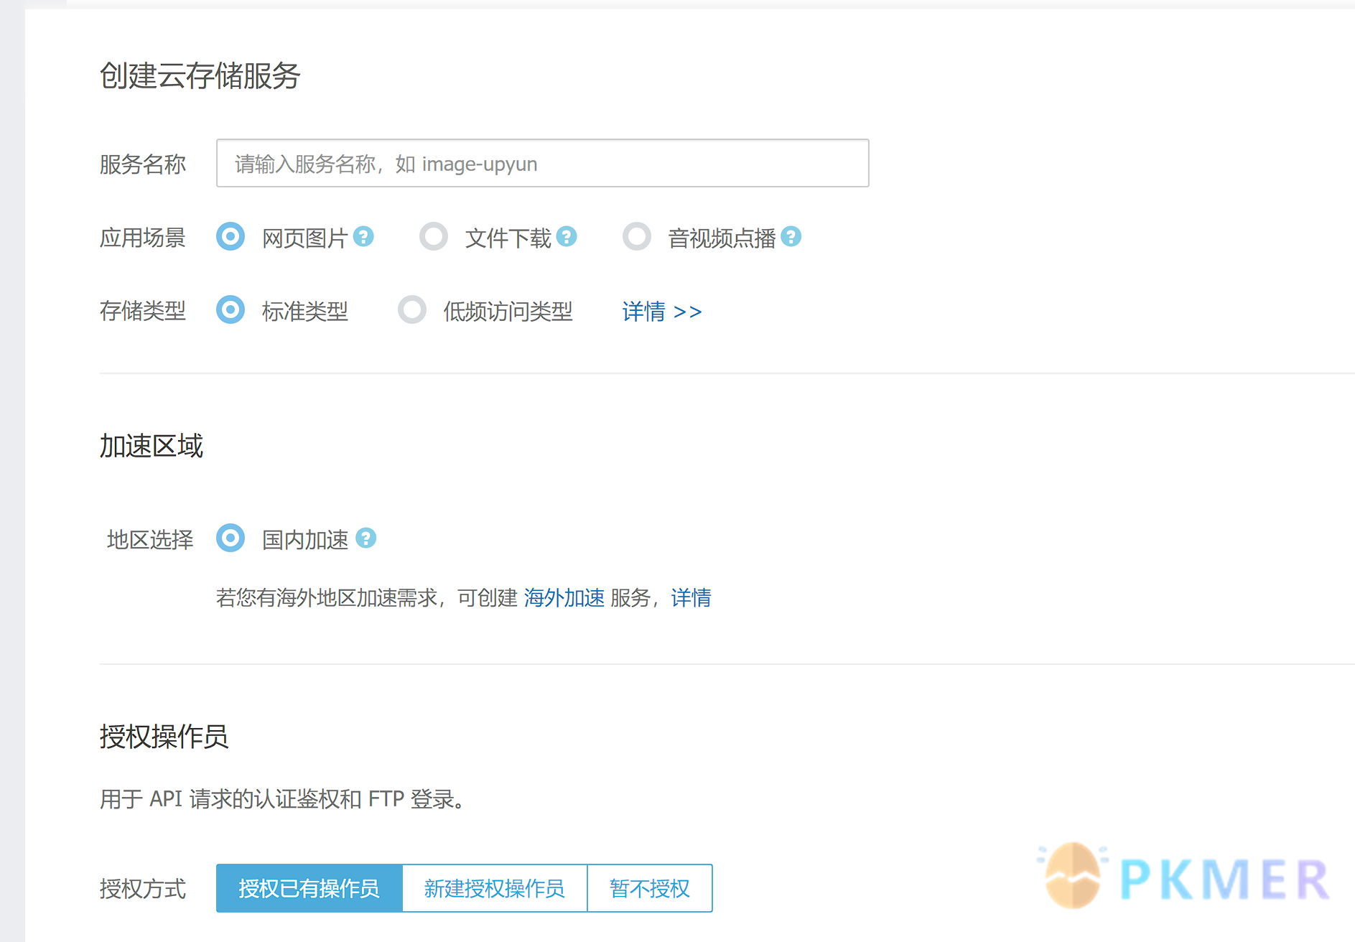Select 标准类型 storage type
This screenshot has height=942, width=1355.
click(x=231, y=310)
